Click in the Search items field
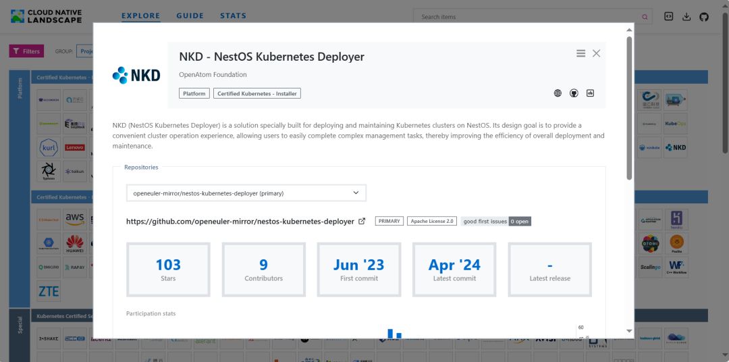This screenshot has height=362, width=729. pos(526,17)
